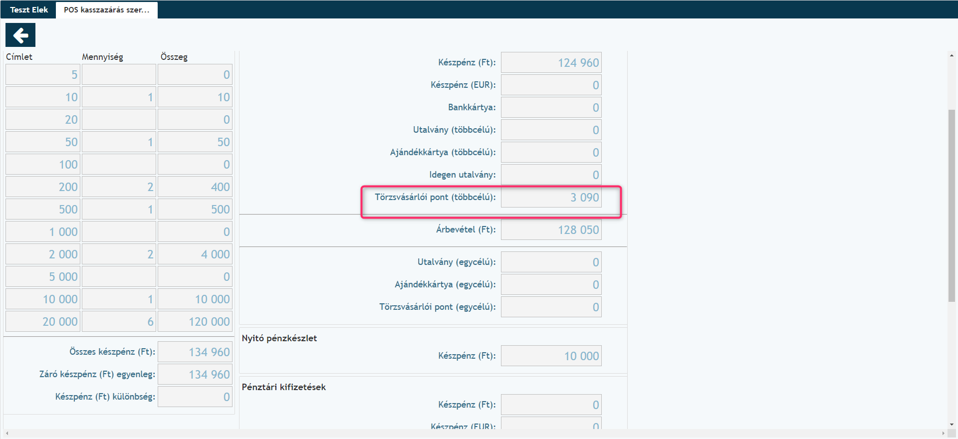Click the Bankkártya field
The image size is (958, 439).
551,108
